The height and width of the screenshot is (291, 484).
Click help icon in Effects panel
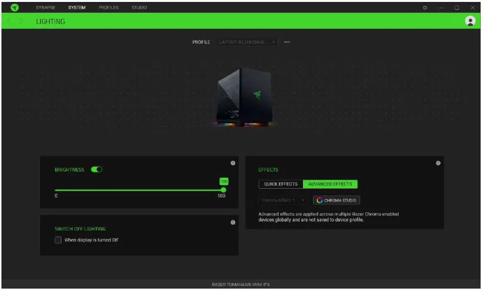[x=438, y=163]
